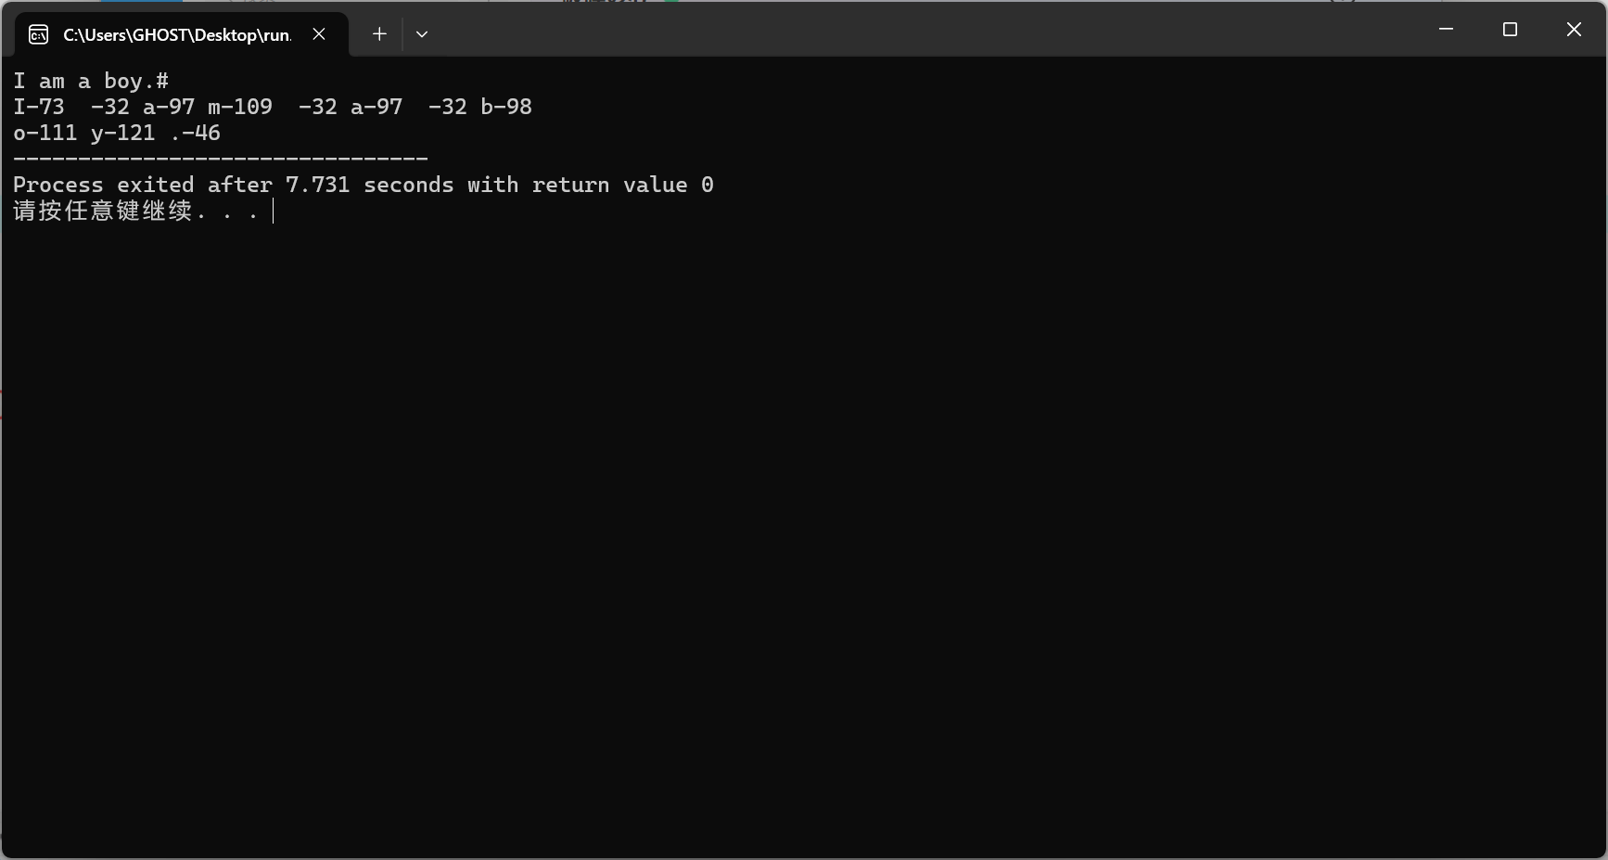Close the C:\Users\GHOST\Desktop\run tab
Screen dimensions: 1608x860
coord(319,34)
